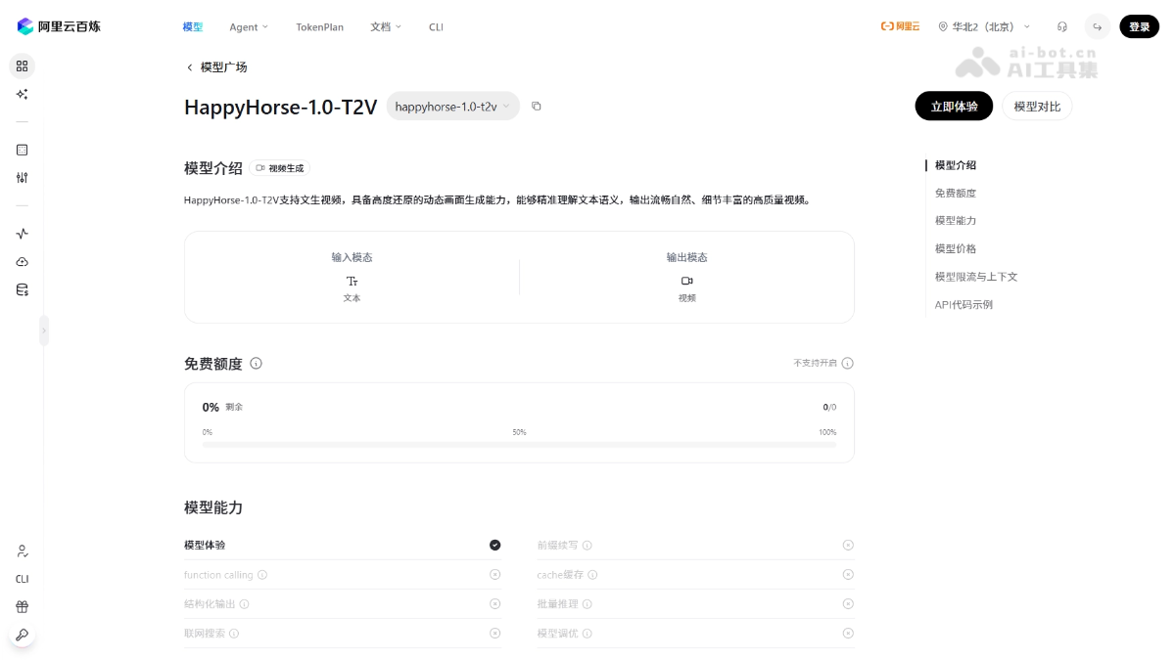Click the x status in the 结构化输出 row

(494, 604)
